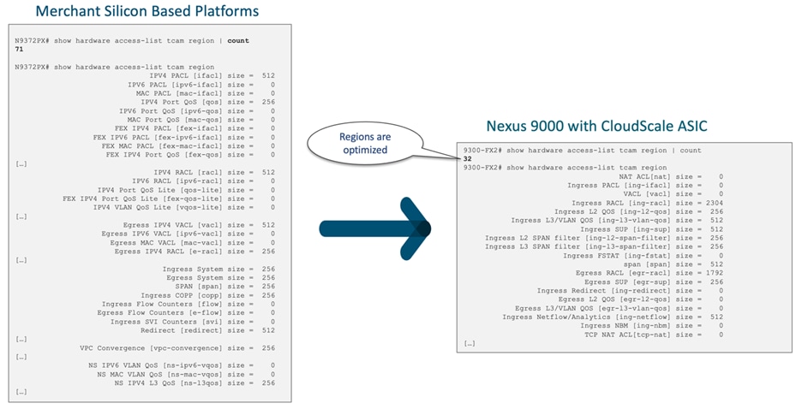This screenshot has width=802, height=409.
Task: Select the "IPV4 PACL [ifacl]" row
Action: (212, 75)
